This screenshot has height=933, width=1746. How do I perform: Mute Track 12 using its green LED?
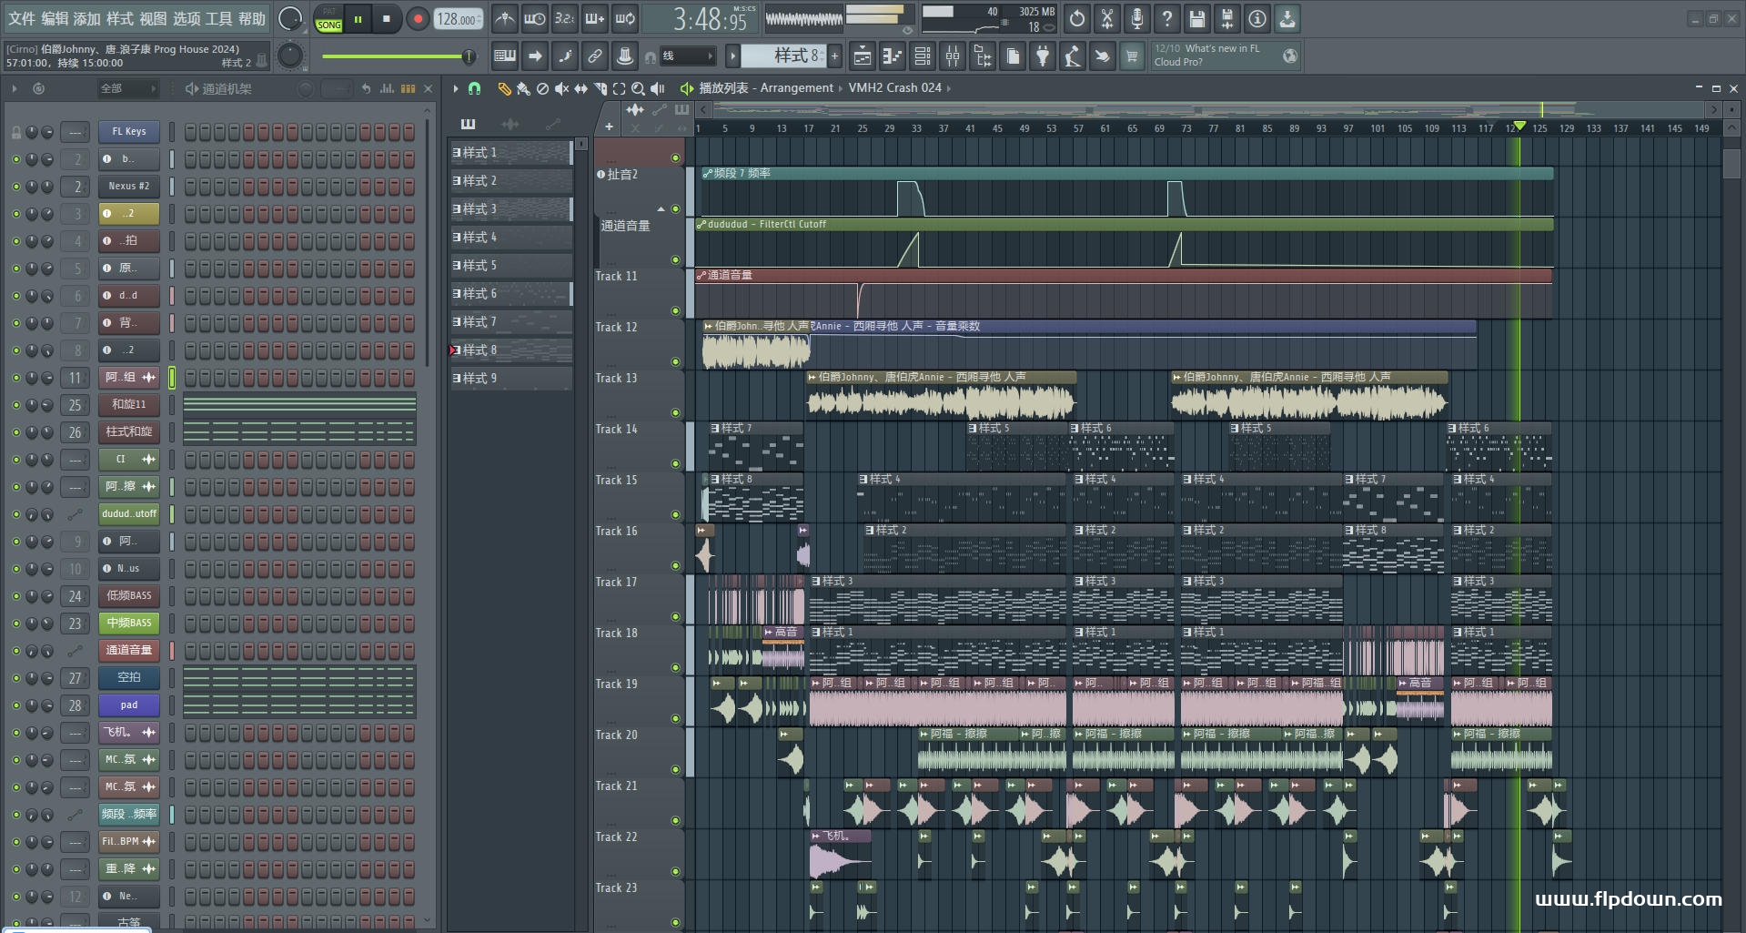(675, 361)
